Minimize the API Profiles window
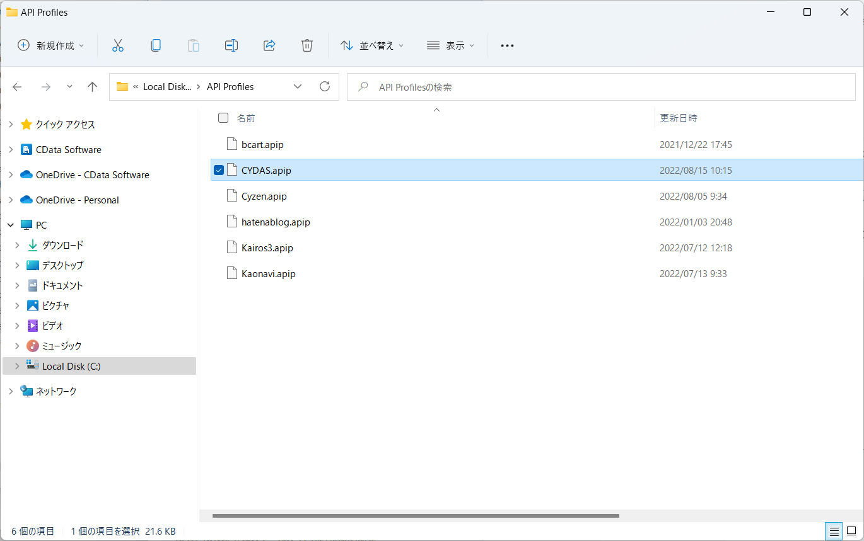This screenshot has width=864, height=541. point(770,12)
